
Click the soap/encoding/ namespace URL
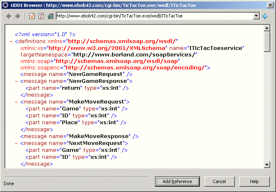(x=135, y=68)
